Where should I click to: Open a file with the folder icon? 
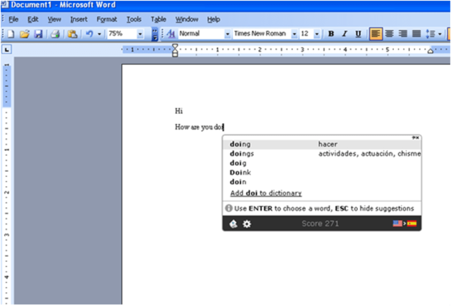(x=24, y=34)
